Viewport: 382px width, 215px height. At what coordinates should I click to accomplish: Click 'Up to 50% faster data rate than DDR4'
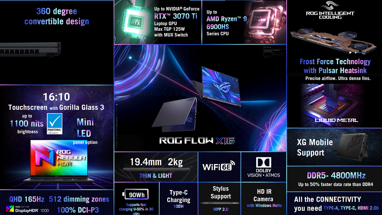click(336, 184)
